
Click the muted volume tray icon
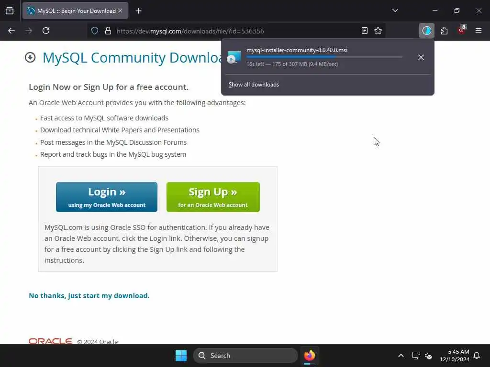[428, 356]
